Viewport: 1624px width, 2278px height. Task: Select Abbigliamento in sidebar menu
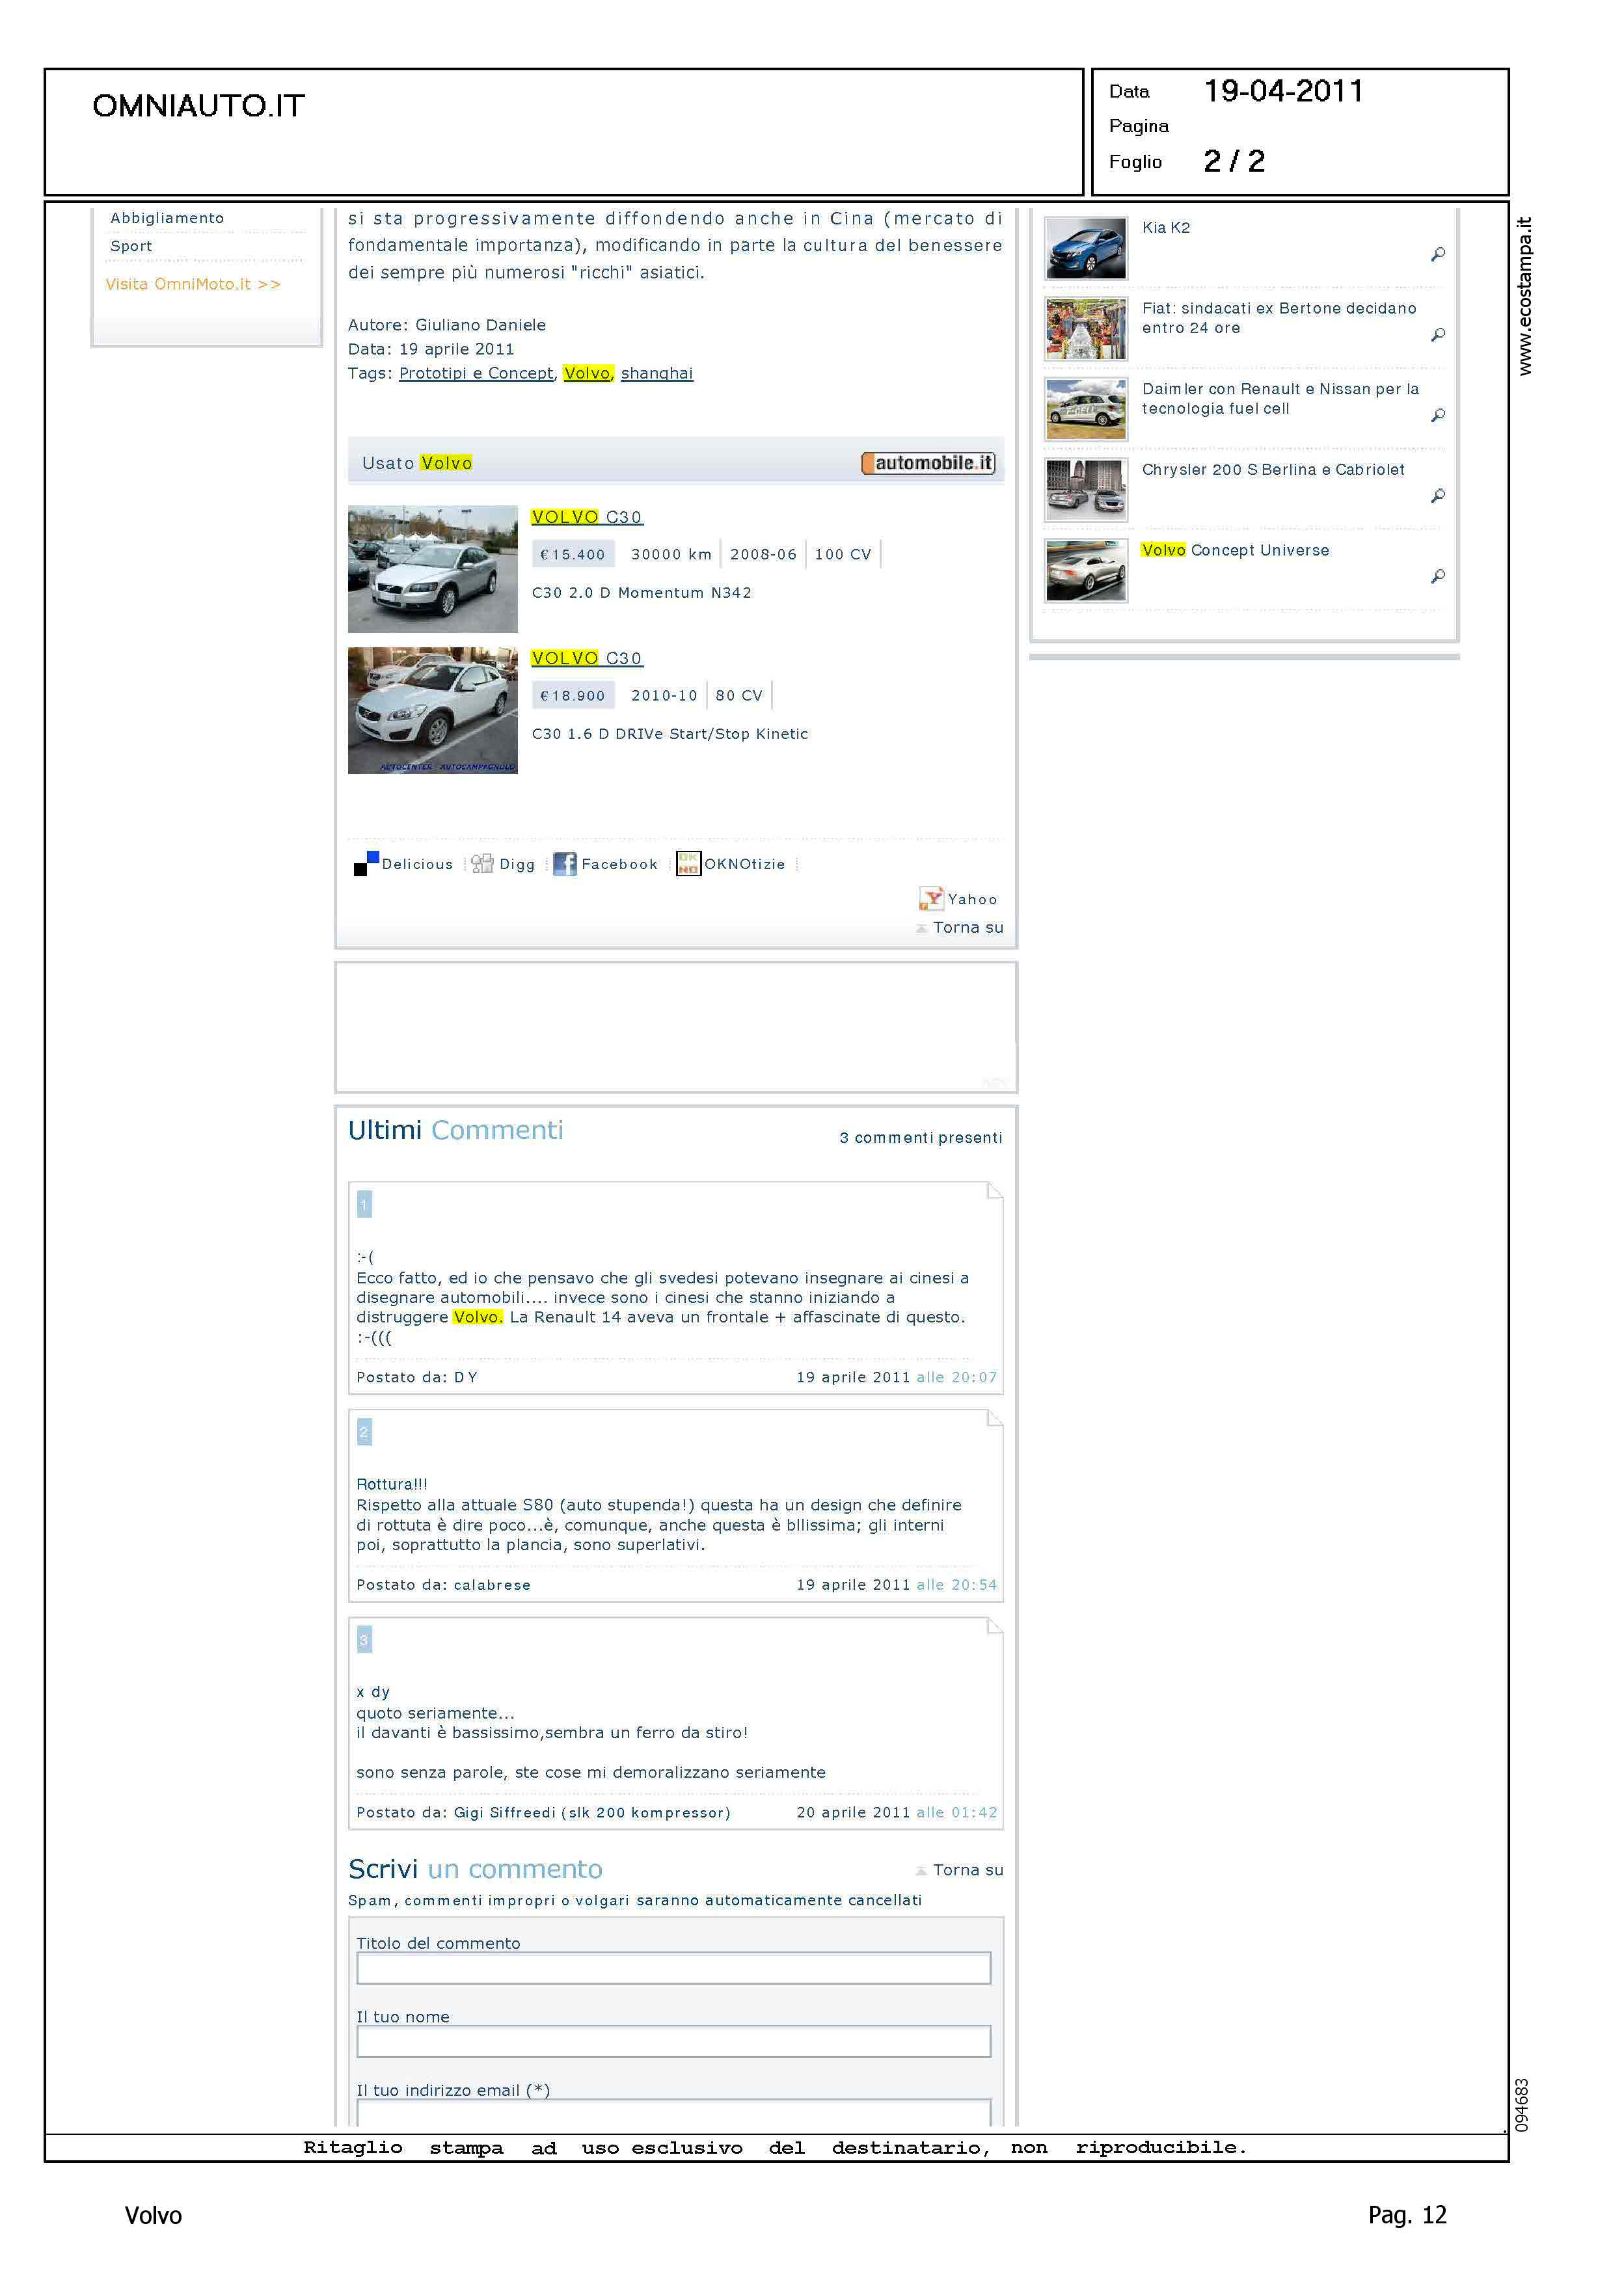167,218
